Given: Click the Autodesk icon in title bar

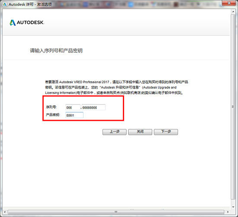Looking at the screenshot, I should point(5,4).
